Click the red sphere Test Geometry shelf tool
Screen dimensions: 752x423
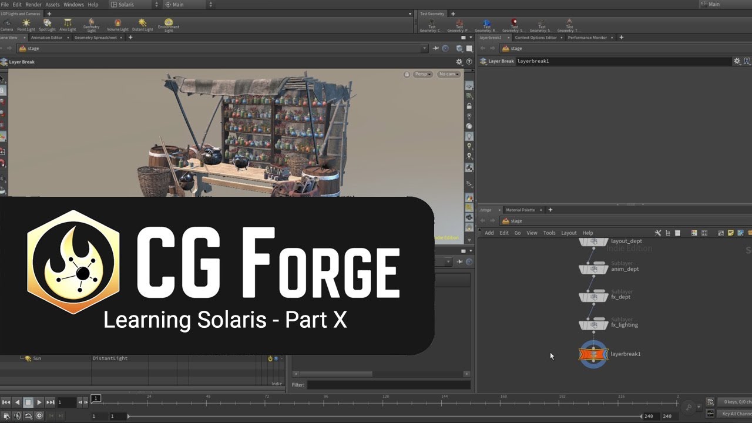pos(514,25)
